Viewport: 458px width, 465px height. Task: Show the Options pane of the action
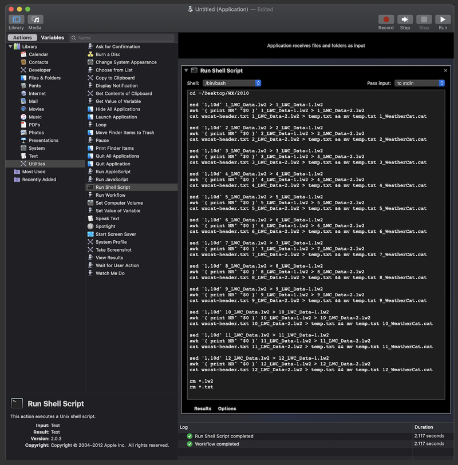[227, 408]
